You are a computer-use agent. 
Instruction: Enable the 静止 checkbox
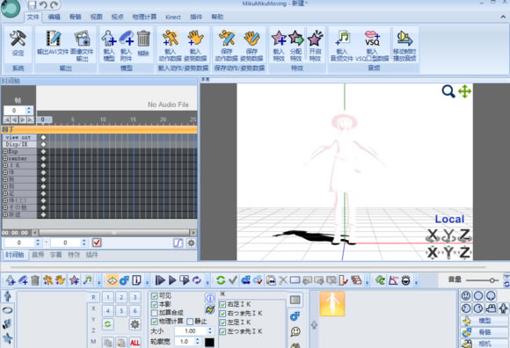[190, 322]
